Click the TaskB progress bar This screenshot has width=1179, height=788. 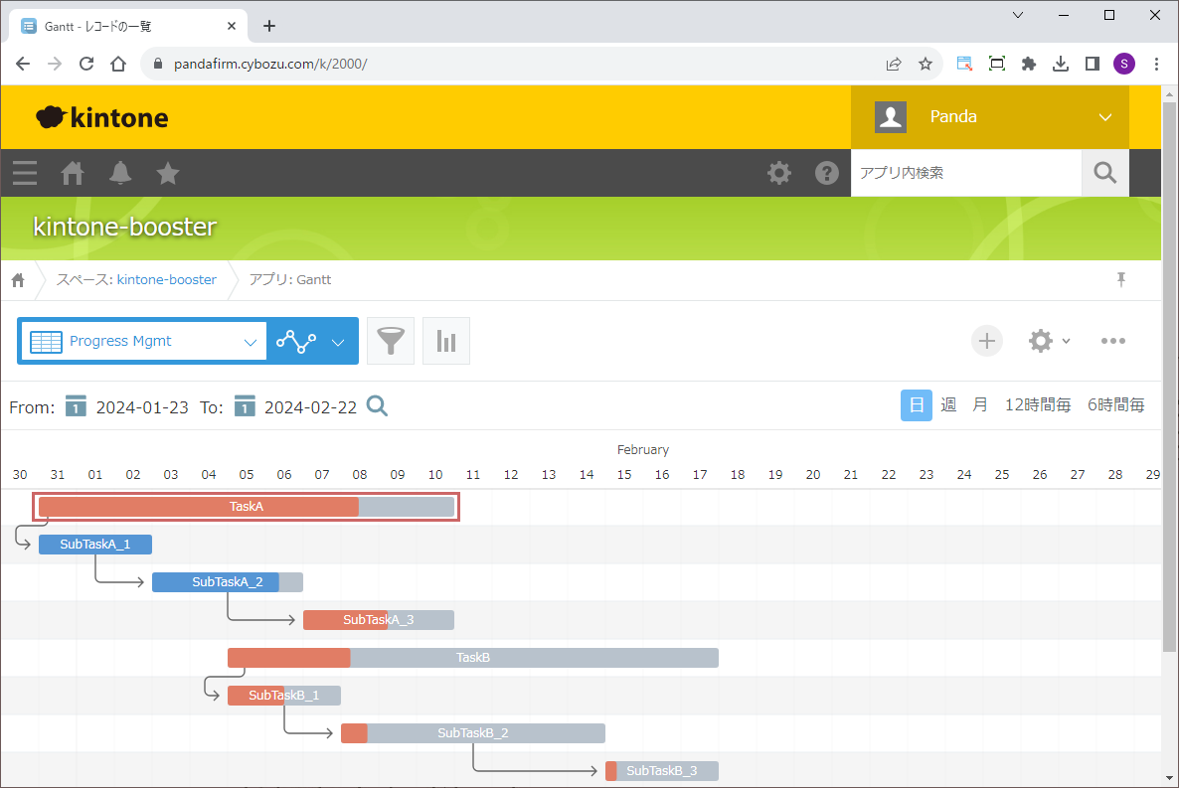pos(473,658)
